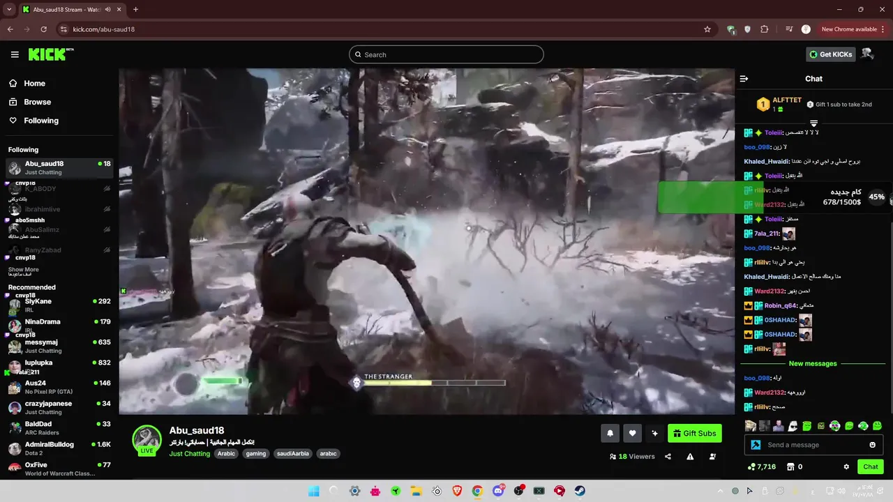The width and height of the screenshot is (893, 502).
Task: Click the user filter icon under Gift Subs
Action: [x=712, y=457]
